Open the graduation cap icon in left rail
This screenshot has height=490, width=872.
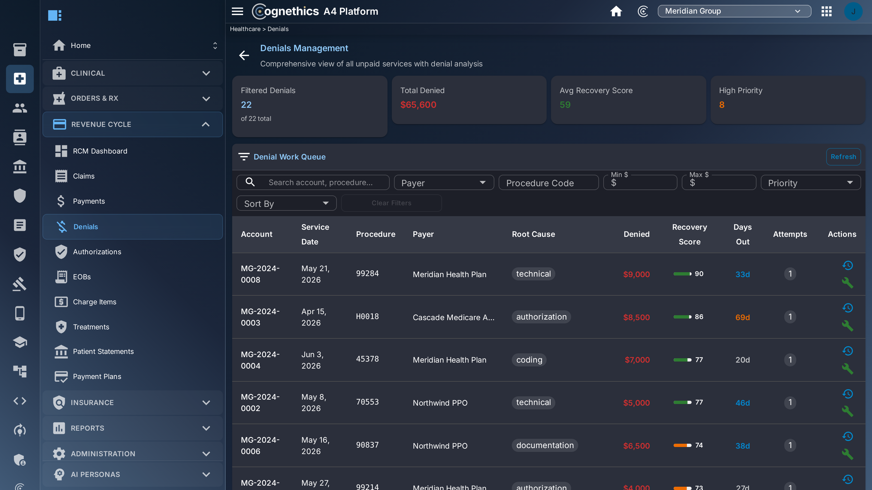20,342
